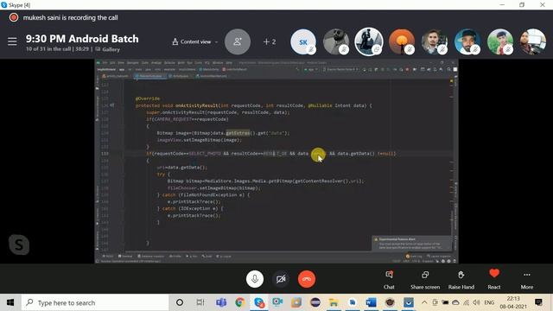Turn on the video camera
The height and width of the screenshot is (311, 553).
(x=281, y=279)
